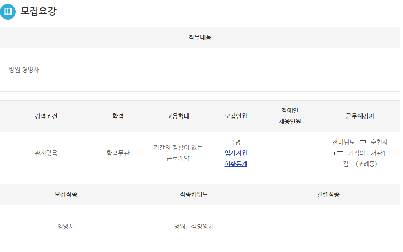This screenshot has height=252, width=403.
Task: Select the 관계없음 cell value
Action: pyautogui.click(x=46, y=153)
